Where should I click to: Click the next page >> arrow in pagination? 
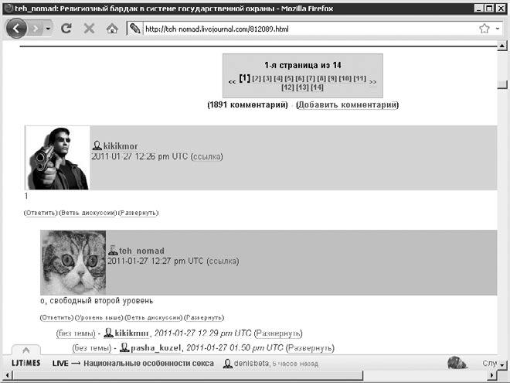(373, 80)
